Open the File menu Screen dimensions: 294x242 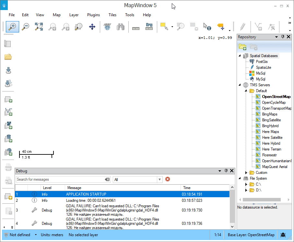click(x=12, y=15)
